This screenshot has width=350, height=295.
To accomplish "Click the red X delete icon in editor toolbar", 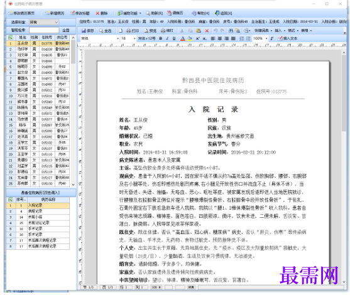I will pyautogui.click(x=207, y=31).
